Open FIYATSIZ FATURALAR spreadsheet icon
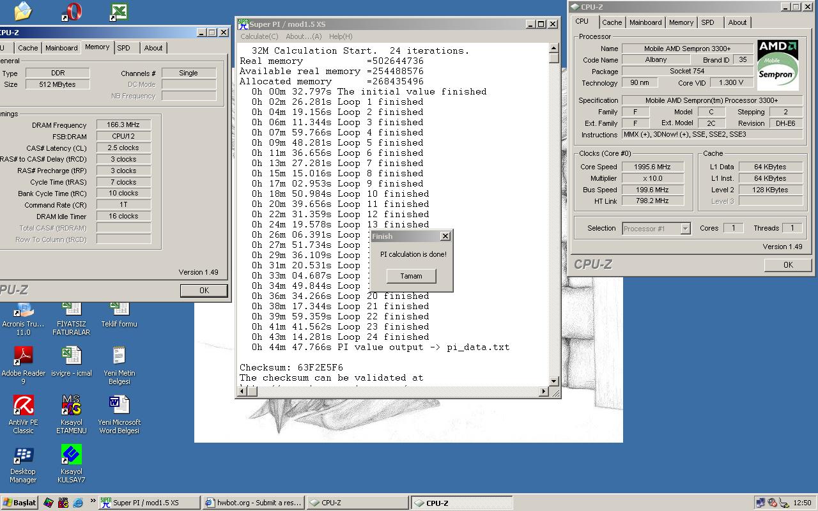The height and width of the screenshot is (511, 818). click(x=72, y=310)
